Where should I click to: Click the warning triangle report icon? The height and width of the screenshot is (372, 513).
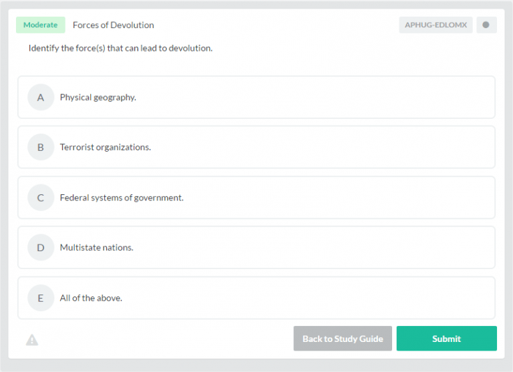click(x=32, y=340)
